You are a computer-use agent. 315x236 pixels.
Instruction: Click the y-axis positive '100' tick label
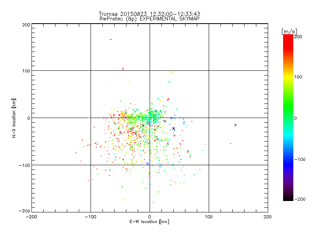tap(26, 71)
